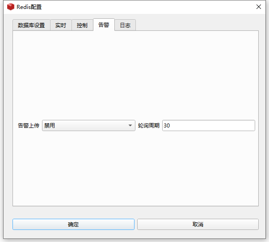
Task: Click the 轮询周期 input field
Action: point(208,126)
